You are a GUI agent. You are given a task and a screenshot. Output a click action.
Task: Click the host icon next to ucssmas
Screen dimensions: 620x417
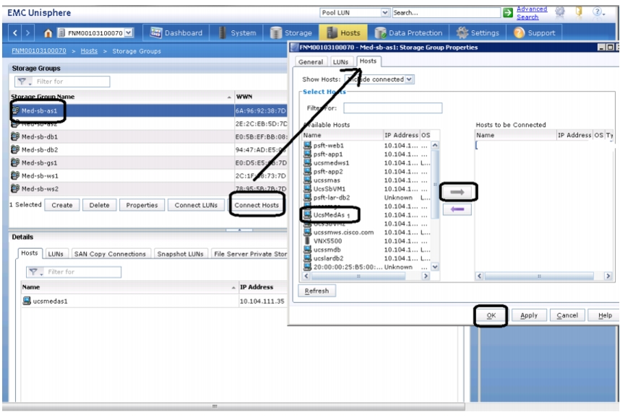coord(307,180)
